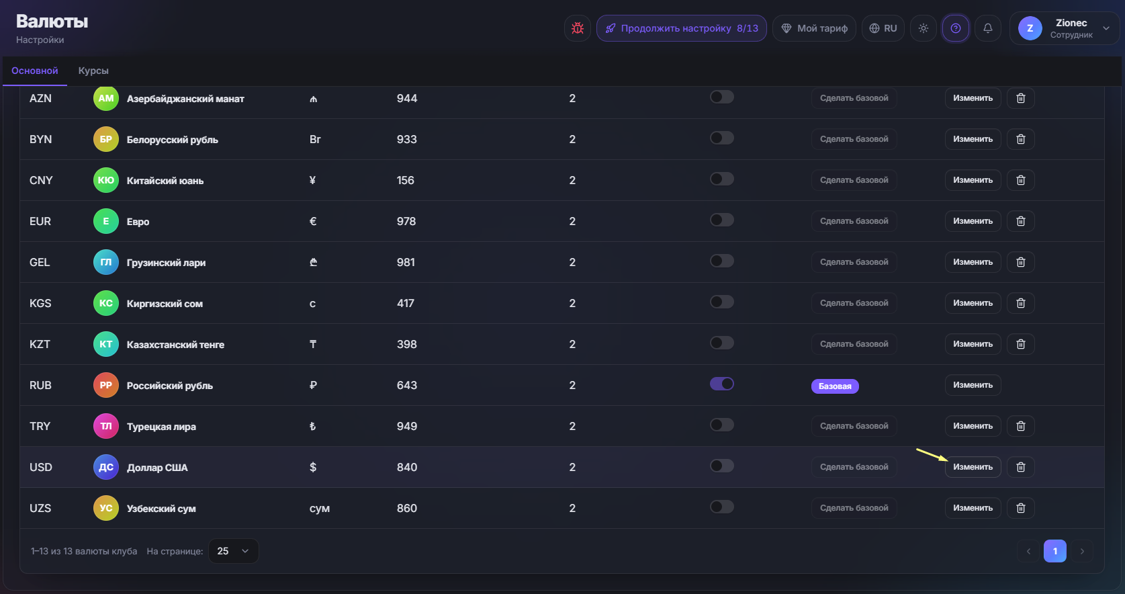Click Сделать базовой for Казахстанский тенге
The height and width of the screenshot is (594, 1125).
pos(854,344)
